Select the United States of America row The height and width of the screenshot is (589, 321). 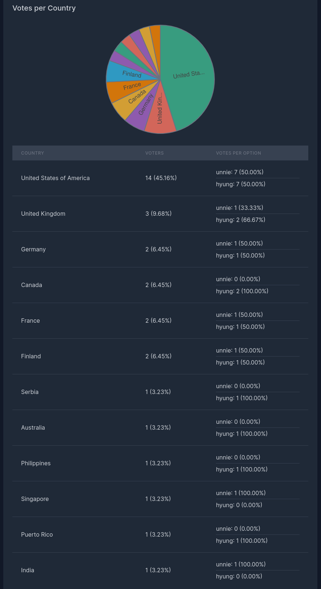[x=160, y=178]
